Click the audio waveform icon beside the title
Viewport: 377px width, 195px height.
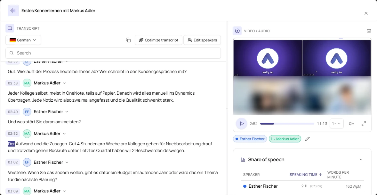[x=13, y=11]
